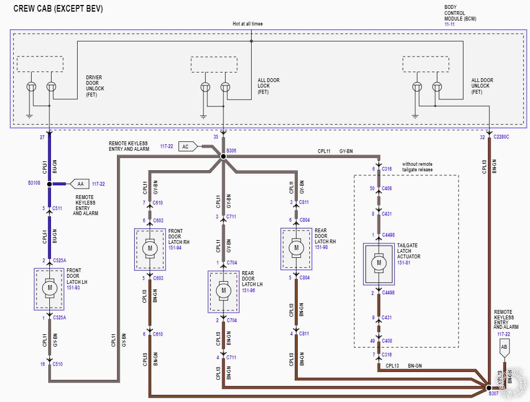Click the C2280C connector label
This screenshot has width=530, height=402.
(501, 137)
